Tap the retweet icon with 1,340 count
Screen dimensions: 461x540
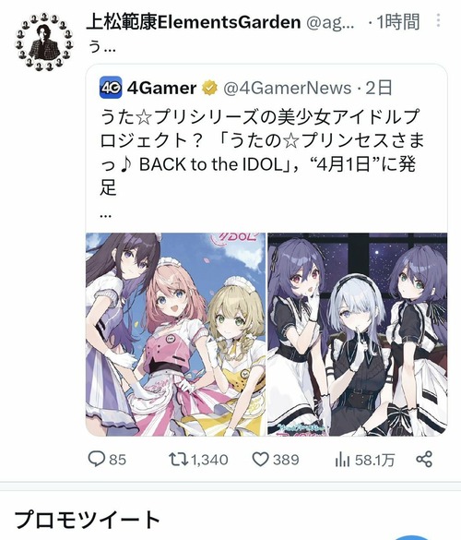tap(178, 460)
